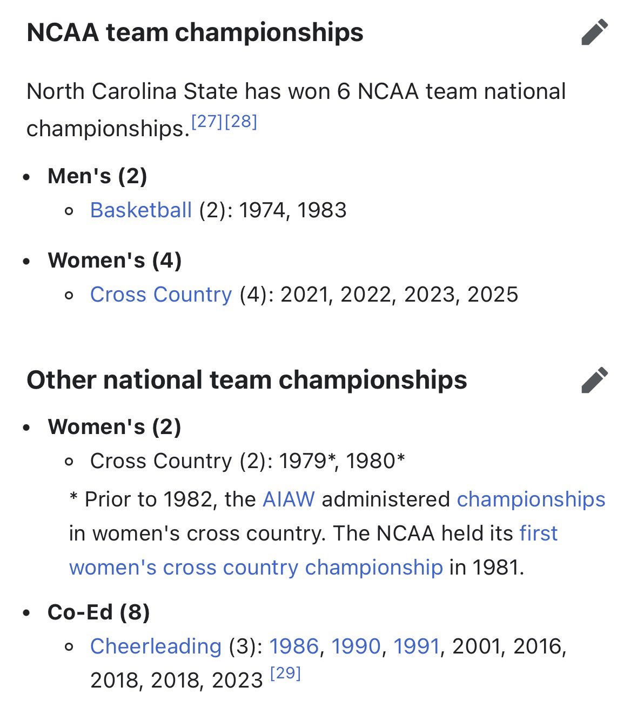Click the 'Women's (4)' list item

[115, 261]
